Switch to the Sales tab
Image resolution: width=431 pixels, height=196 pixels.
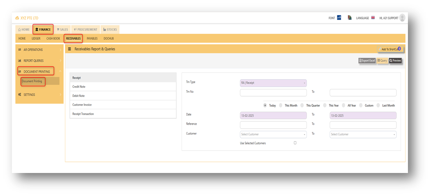point(63,30)
